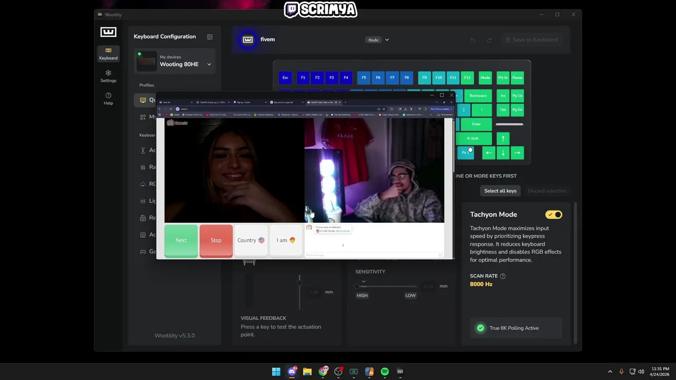
Task: Select the F5 key on keyboard layout
Action: click(363, 78)
